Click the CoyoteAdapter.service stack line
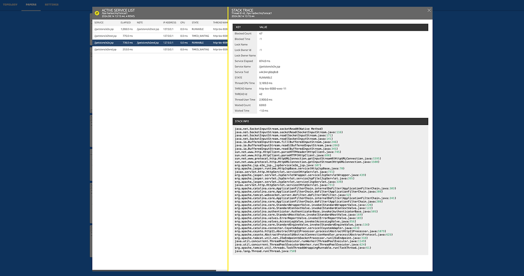The height and width of the screenshot is (276, 524). tap(297, 228)
